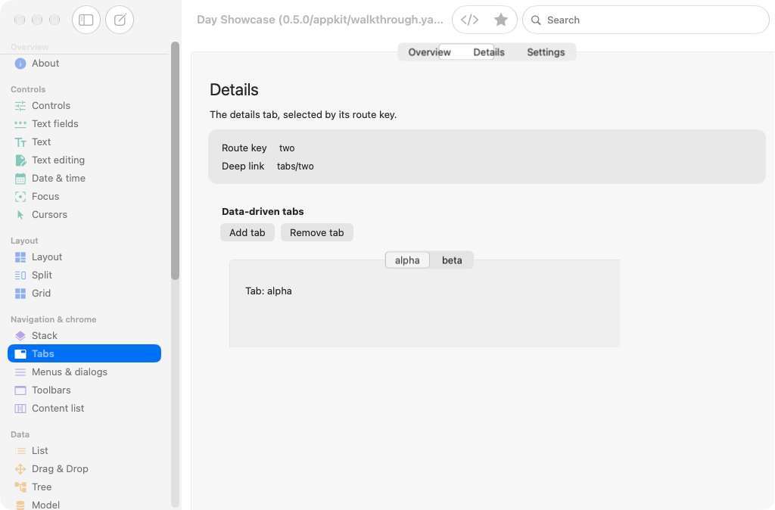Go to Text fields in sidebar
775x510 pixels.
coord(85,124)
